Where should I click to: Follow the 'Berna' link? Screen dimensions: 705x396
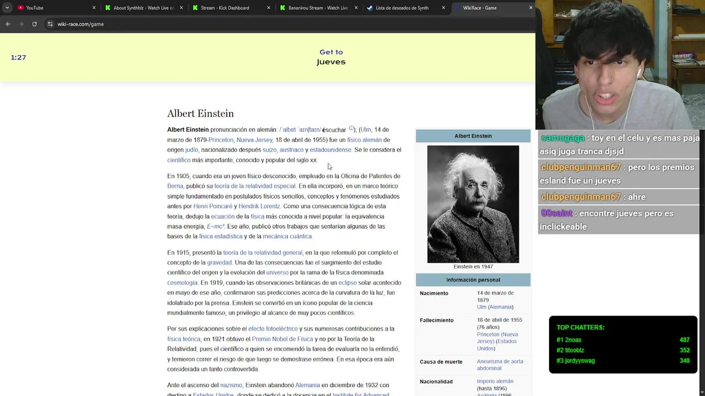pyautogui.click(x=175, y=186)
